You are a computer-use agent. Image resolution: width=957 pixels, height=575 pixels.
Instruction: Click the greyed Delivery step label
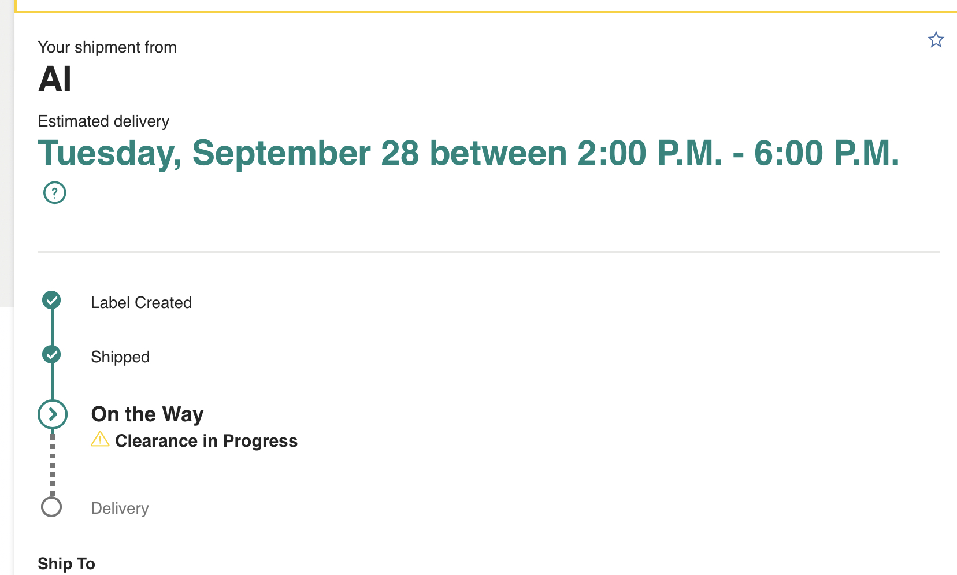120,509
